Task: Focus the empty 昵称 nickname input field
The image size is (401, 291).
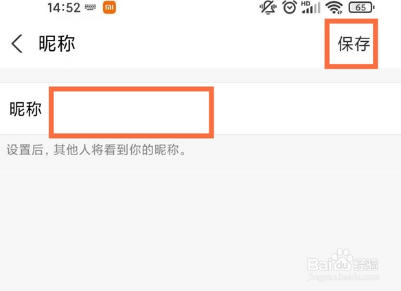Action: point(131,113)
